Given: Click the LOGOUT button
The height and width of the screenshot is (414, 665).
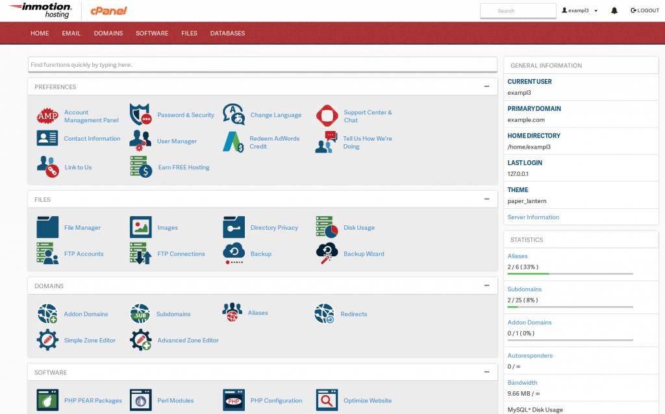Looking at the screenshot, I should tap(644, 10).
